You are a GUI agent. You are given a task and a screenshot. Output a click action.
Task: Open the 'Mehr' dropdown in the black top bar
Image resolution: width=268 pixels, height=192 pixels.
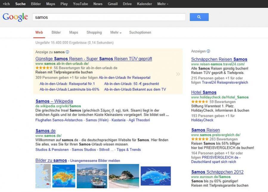(163, 4)
